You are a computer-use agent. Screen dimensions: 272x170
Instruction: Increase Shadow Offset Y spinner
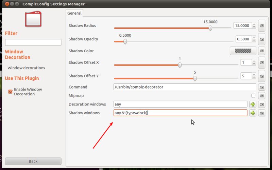[x=254, y=75]
